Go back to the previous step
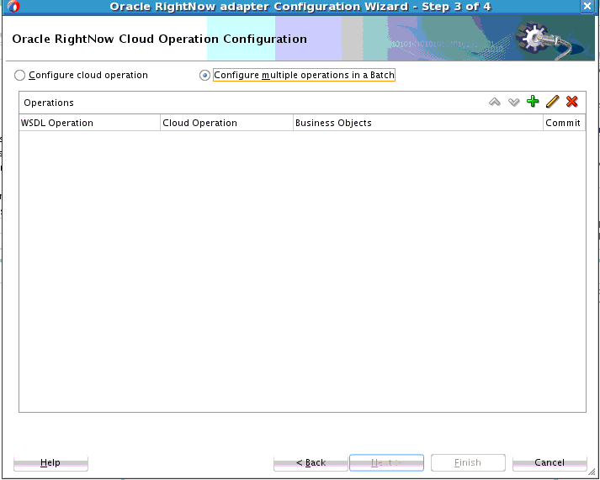 (311, 463)
